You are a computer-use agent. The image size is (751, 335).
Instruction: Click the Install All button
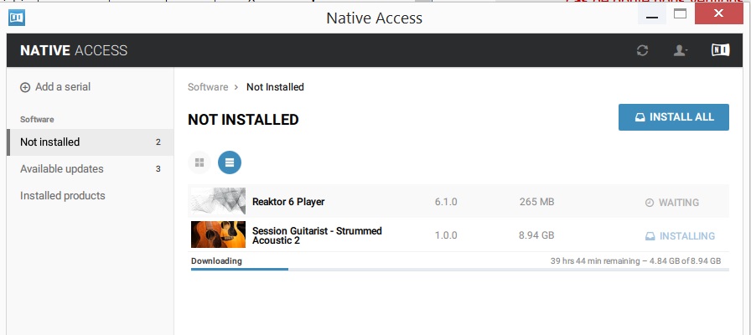(674, 117)
